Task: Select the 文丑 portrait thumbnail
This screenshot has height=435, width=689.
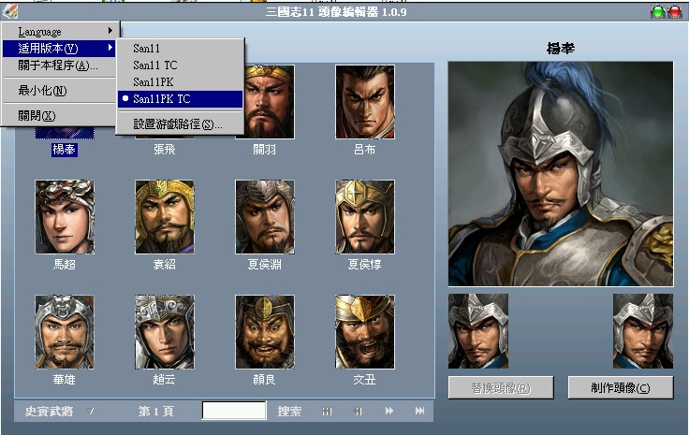Action: 365,332
